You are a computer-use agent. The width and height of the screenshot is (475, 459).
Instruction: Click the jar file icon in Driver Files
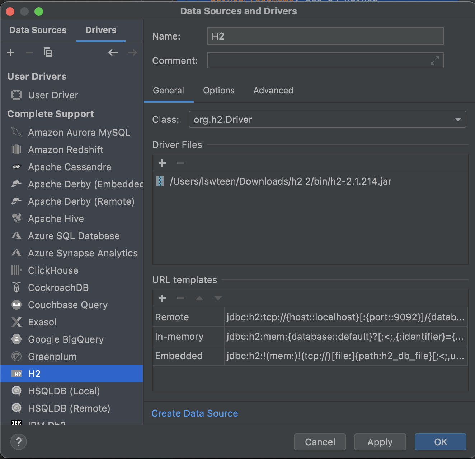coord(160,181)
